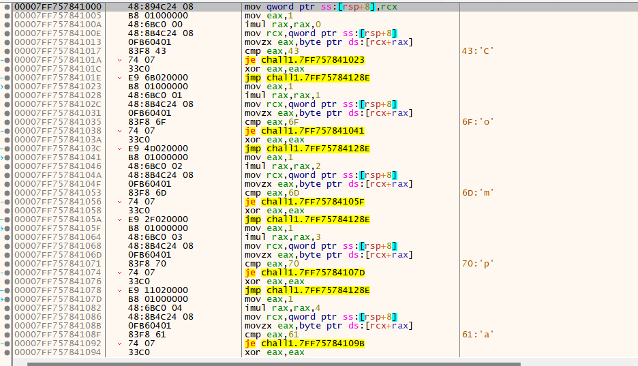The height and width of the screenshot is (366, 638).
Task: Click je chall1.7FF757841041 instruction
Action: tap(305, 131)
